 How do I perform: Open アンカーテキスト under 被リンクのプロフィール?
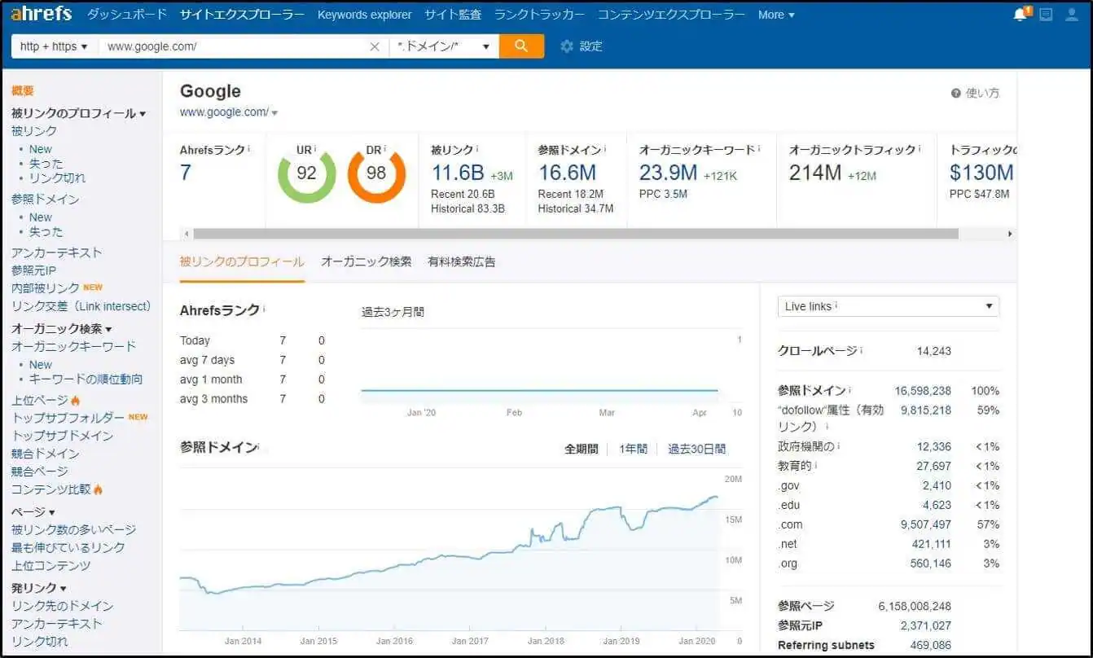pyautogui.click(x=57, y=252)
